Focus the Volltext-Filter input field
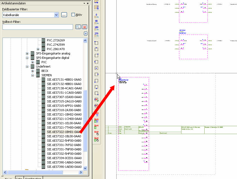This screenshot has width=237, height=179. coord(38,27)
